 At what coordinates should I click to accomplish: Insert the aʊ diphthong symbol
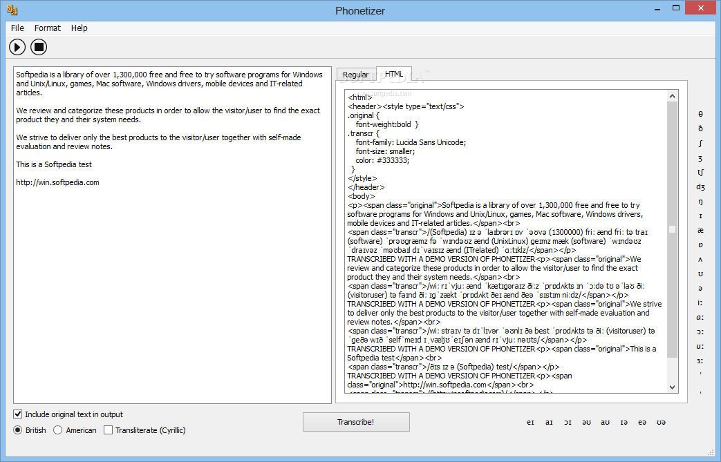(x=605, y=423)
